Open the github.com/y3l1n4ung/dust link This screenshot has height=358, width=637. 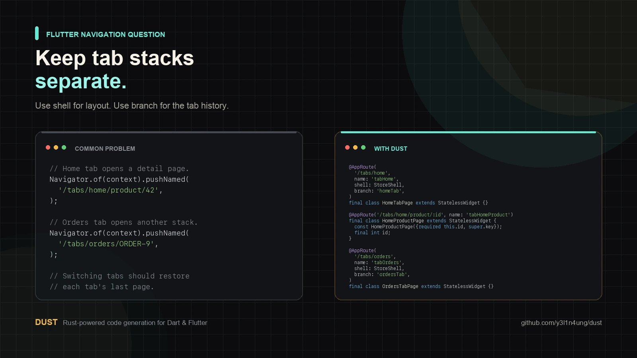tap(561, 323)
